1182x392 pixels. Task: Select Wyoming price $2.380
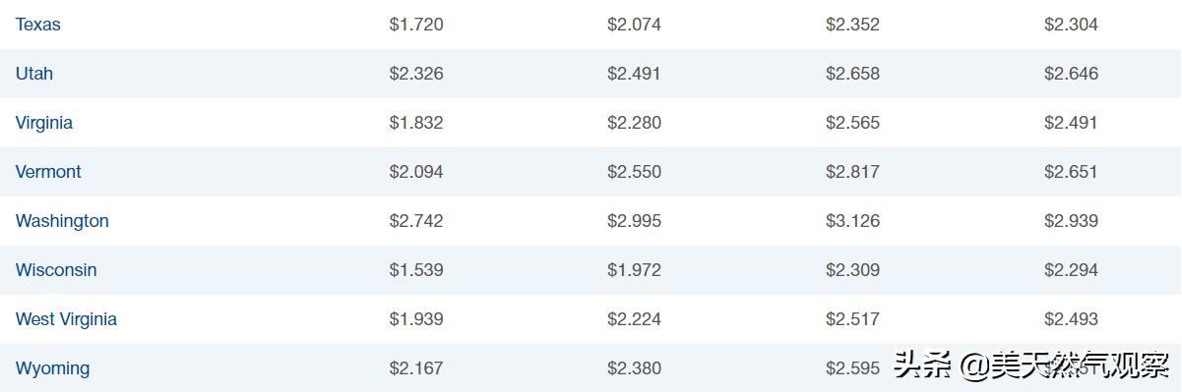tap(634, 368)
